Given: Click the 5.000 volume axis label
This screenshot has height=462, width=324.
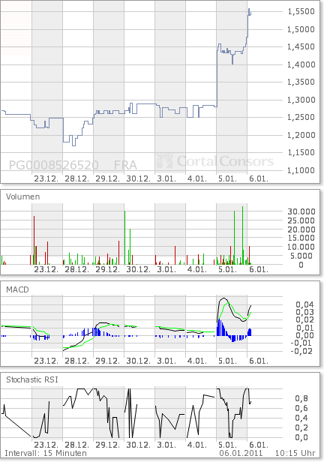Looking at the screenshot, I should [301, 256].
